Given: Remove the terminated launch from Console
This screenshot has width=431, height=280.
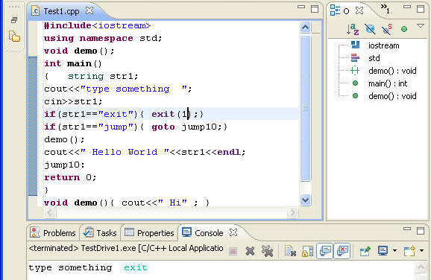Looking at the screenshot, I should (250, 251).
